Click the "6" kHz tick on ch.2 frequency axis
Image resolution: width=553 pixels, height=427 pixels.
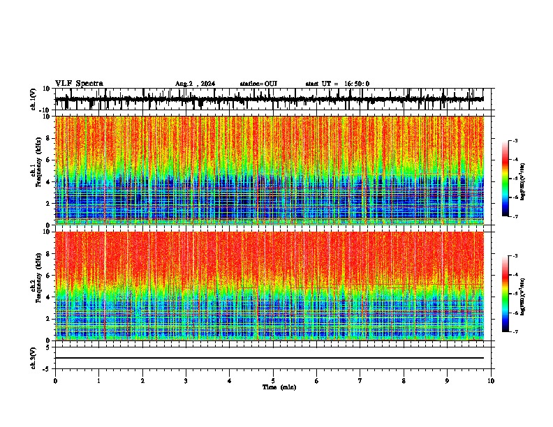pyautogui.click(x=49, y=275)
